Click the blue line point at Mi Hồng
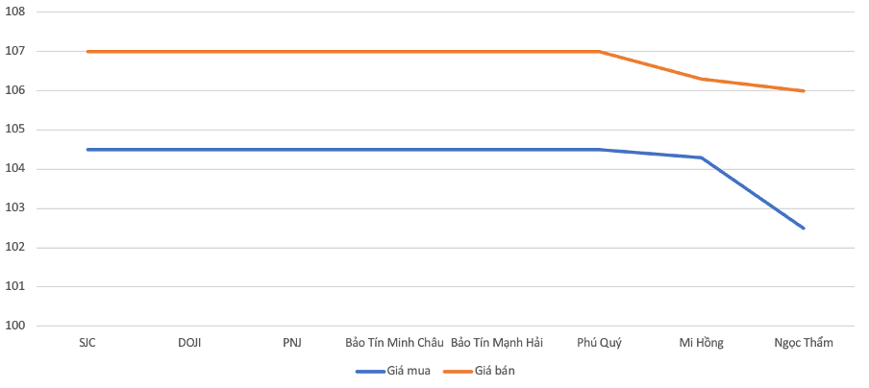 [702, 158]
